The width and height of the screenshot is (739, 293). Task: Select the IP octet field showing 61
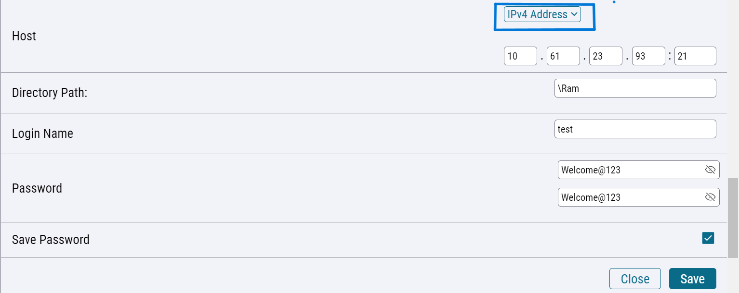pyautogui.click(x=563, y=56)
